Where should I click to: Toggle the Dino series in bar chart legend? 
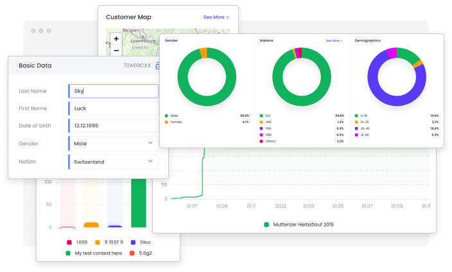pos(134,242)
